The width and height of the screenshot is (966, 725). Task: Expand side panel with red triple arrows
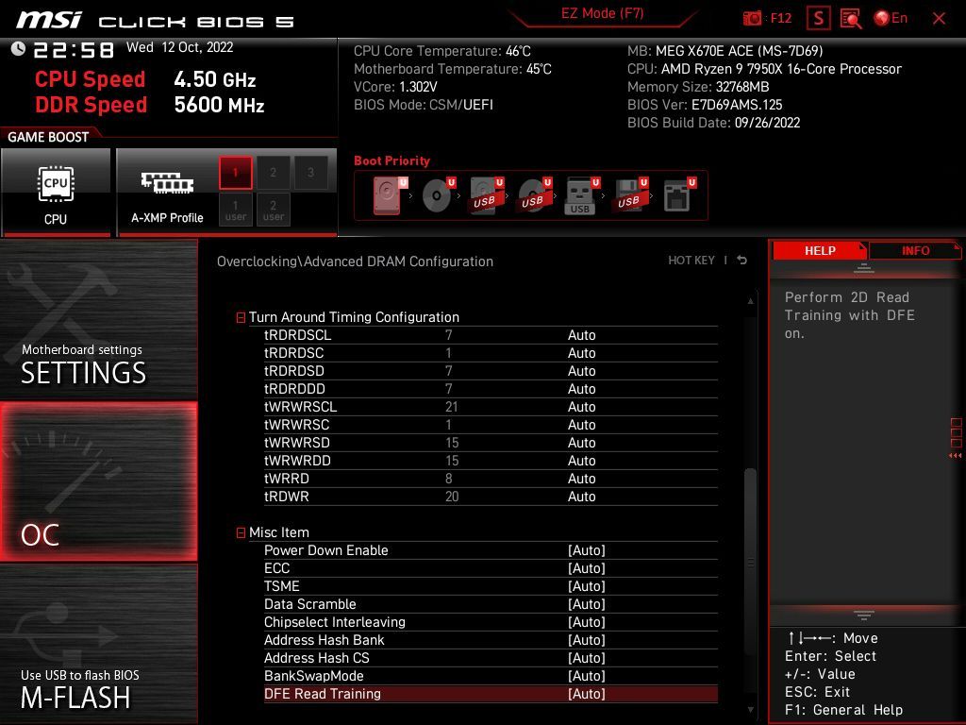tap(956, 456)
